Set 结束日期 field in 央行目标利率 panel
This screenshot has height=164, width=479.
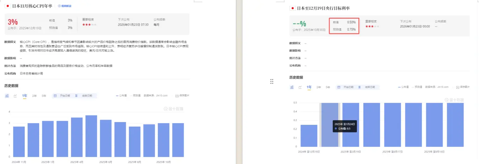click(x=370, y=87)
